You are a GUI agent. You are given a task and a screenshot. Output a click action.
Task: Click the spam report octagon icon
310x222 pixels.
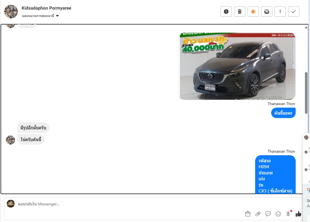226,12
